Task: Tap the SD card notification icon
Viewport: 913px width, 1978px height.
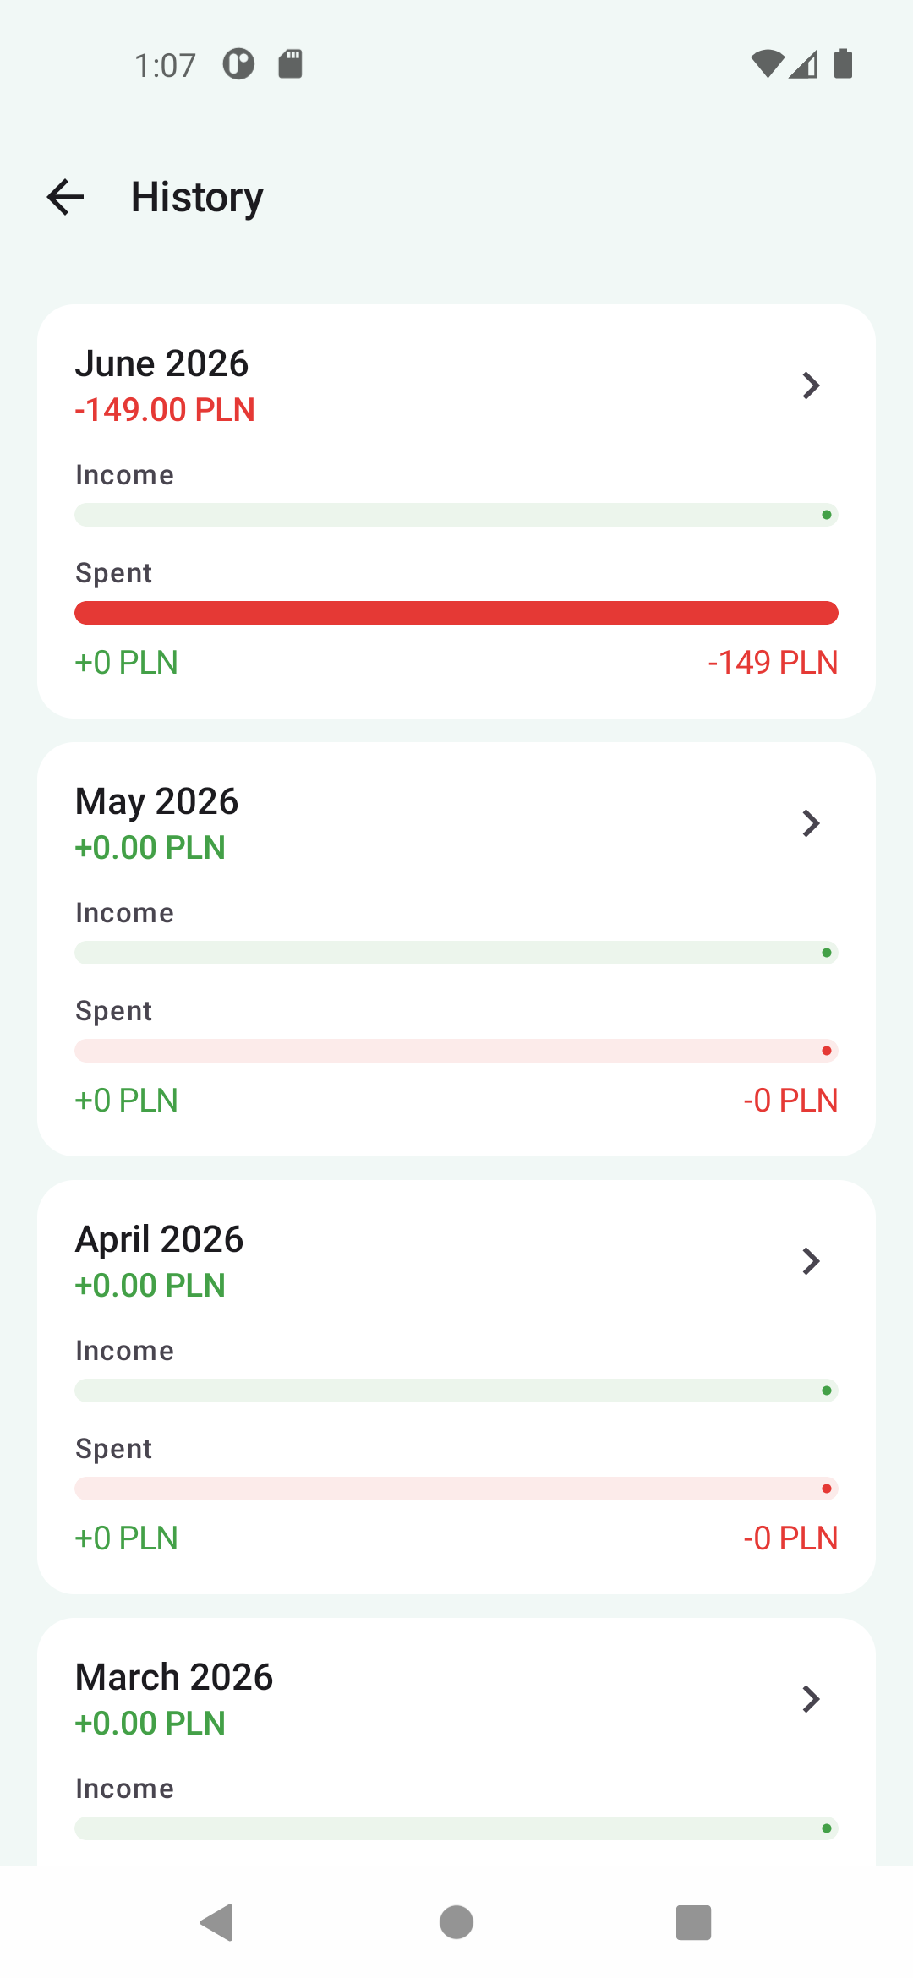Action: click(291, 64)
